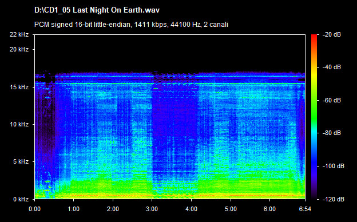Screen dimensions: 357x222
Task: Click the 0 kHz frequency label
Action: [x=21, y=199]
